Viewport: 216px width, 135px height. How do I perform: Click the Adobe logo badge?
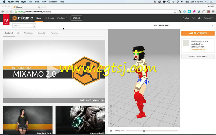pyautogui.click(x=6, y=20)
